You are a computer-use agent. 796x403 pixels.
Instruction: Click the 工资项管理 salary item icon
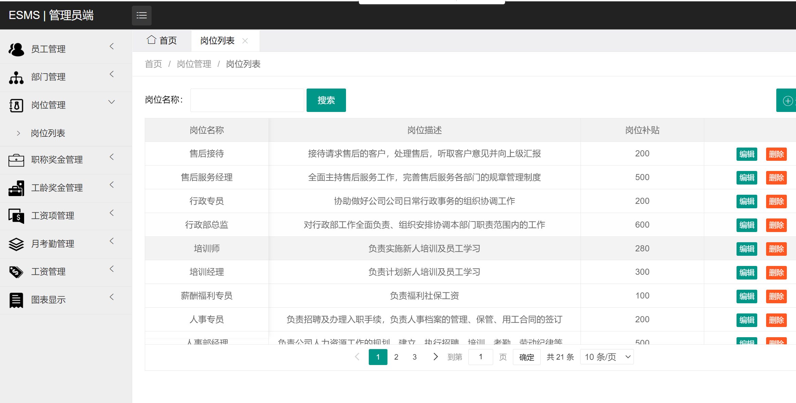click(x=16, y=216)
